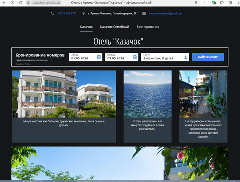Open the green shield extension icon
This screenshot has height=182, width=240.
pos(214,3)
